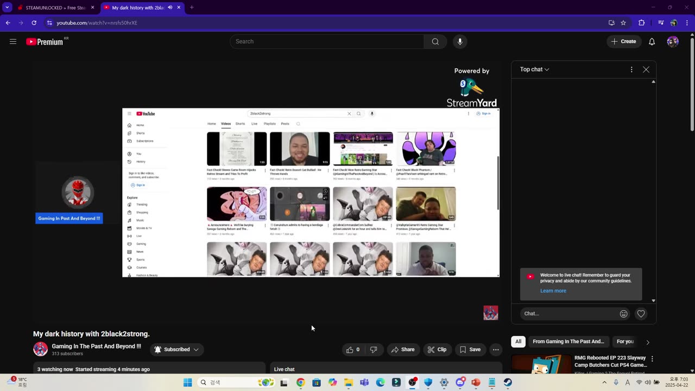The image size is (695, 391).
Task: Open RMG Rebooted EP 223 video thumbnail
Action: 541,364
